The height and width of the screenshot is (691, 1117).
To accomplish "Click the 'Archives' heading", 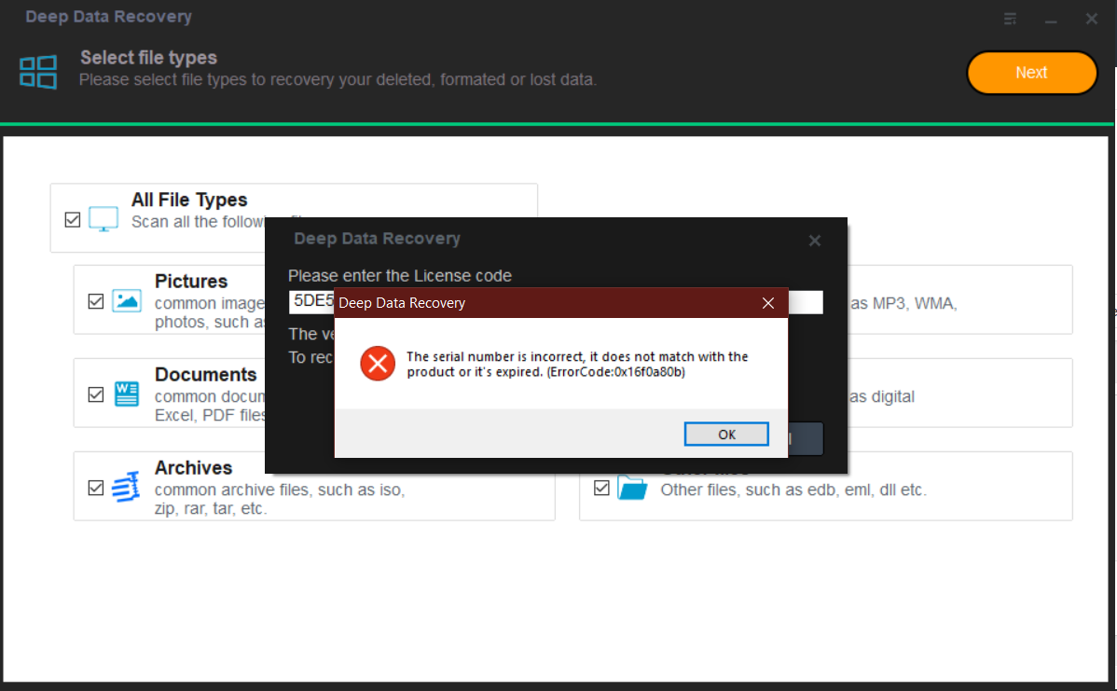I will (194, 467).
